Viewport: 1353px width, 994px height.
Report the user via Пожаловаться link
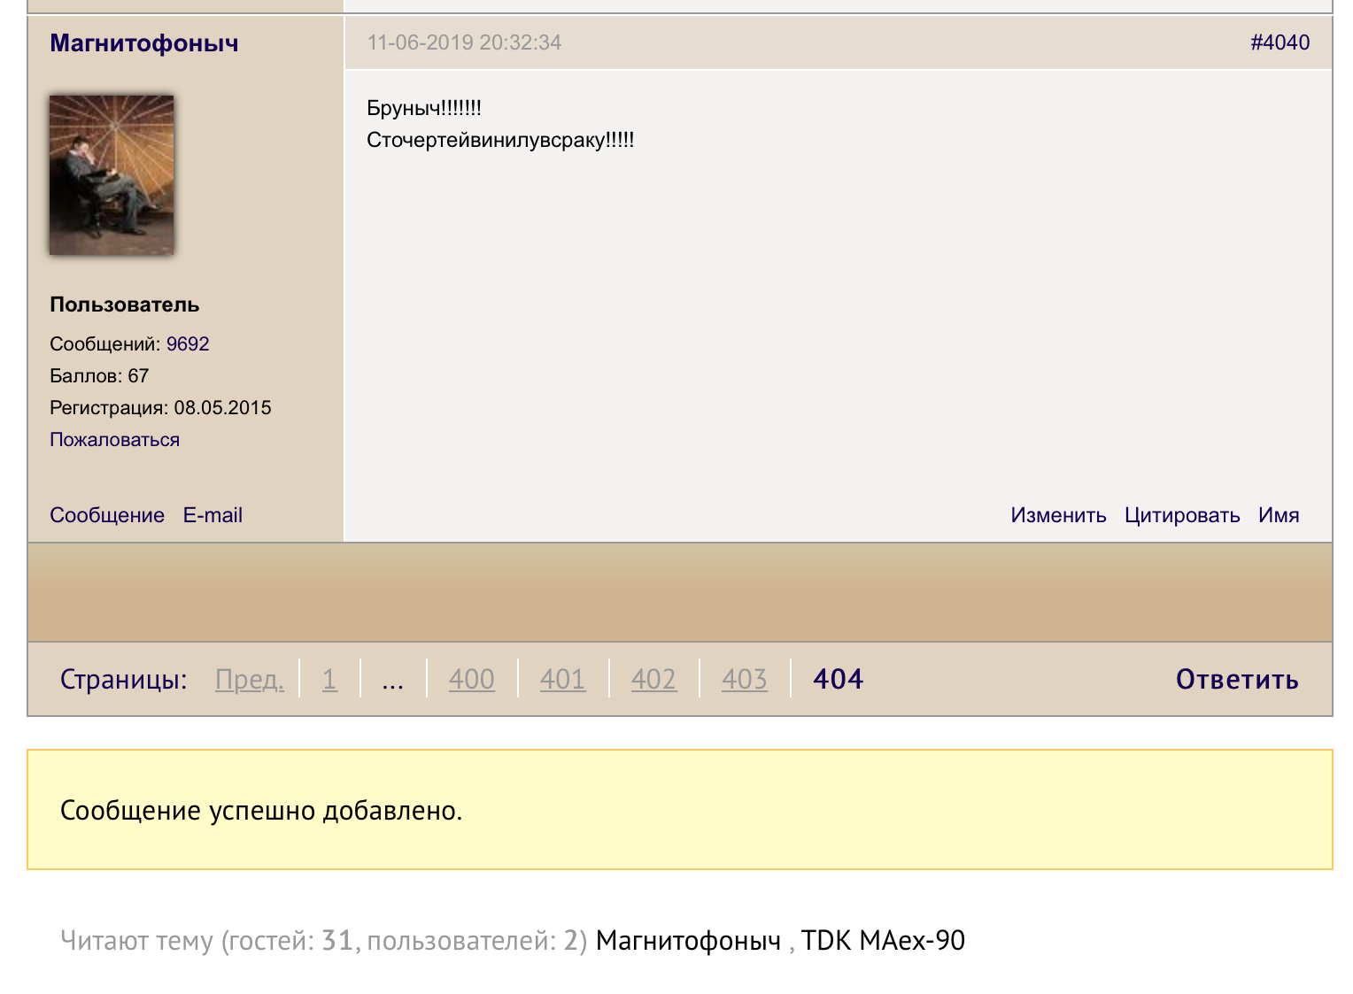pyautogui.click(x=114, y=440)
